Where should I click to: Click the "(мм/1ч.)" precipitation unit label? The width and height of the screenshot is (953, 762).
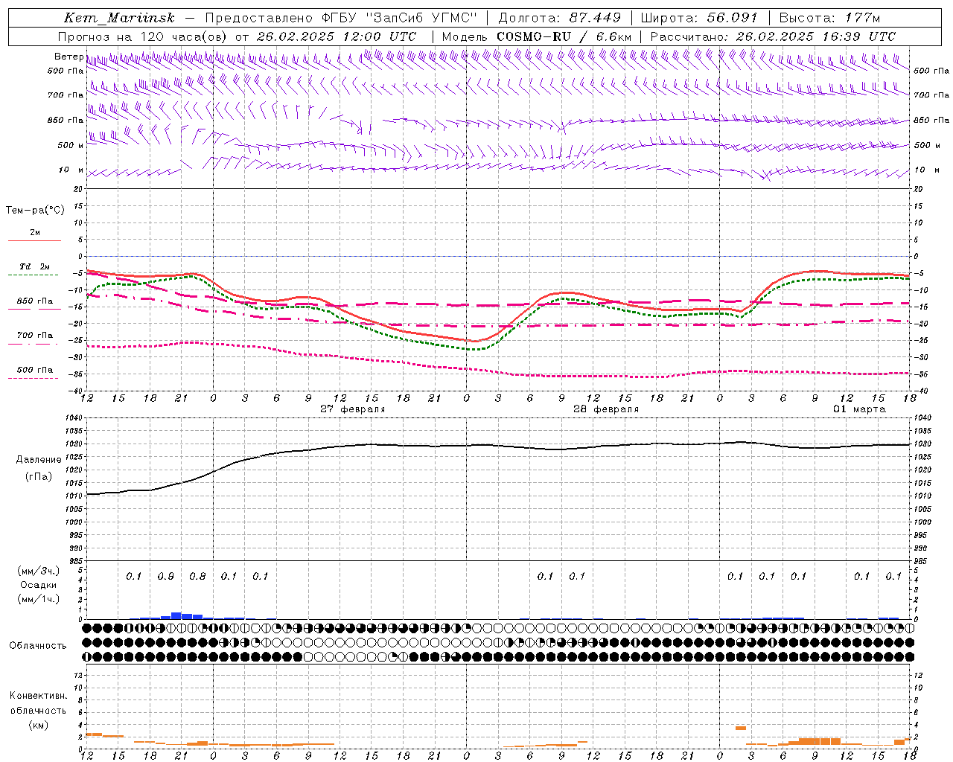[39, 599]
